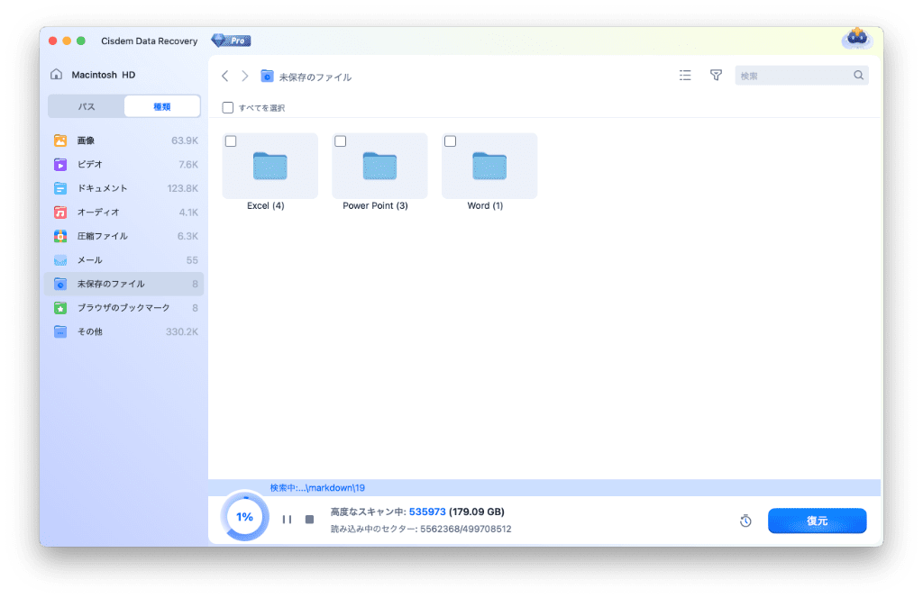The height and width of the screenshot is (598, 923).
Task: Click the magnifier icon in search box
Action: 858,76
